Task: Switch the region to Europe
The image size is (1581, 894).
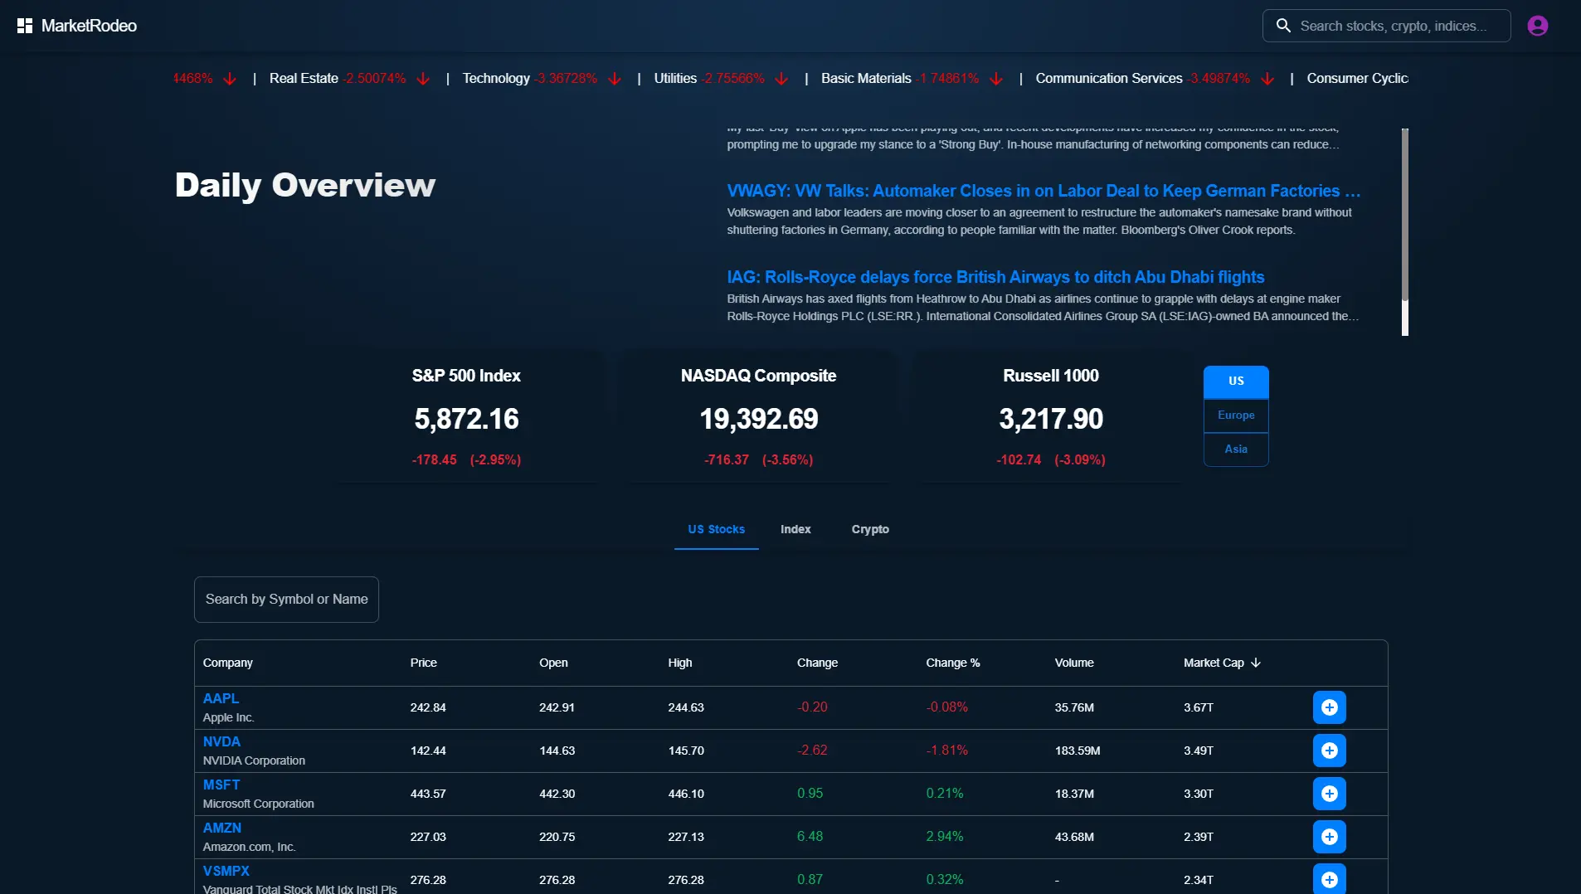Action: pyautogui.click(x=1236, y=415)
